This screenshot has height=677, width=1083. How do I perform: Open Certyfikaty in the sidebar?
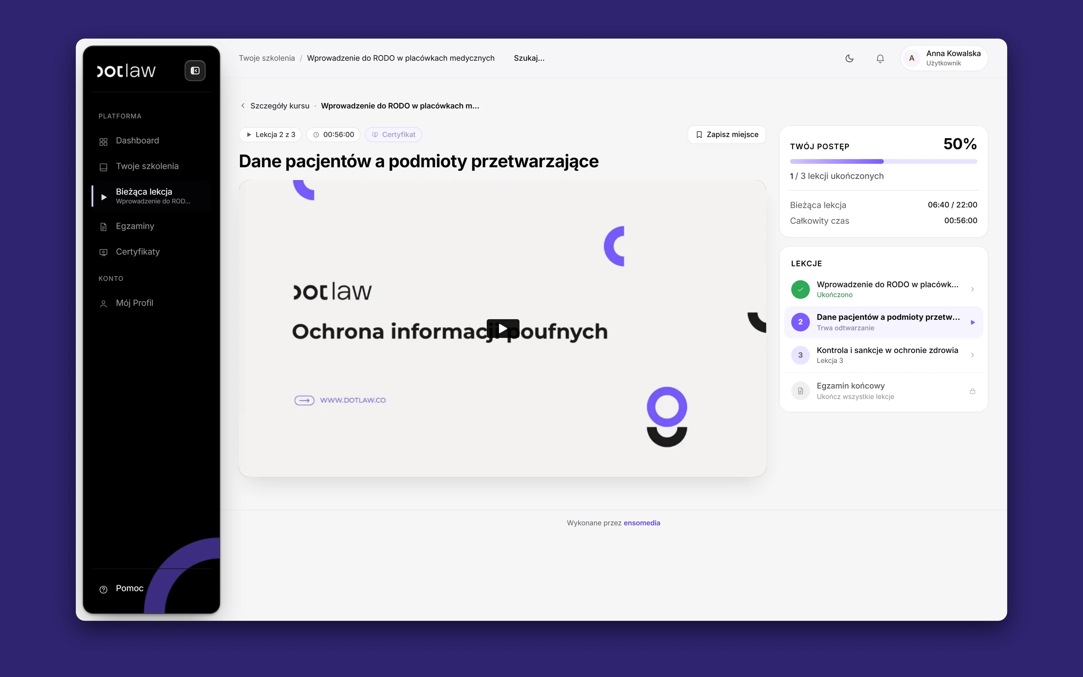pos(151,252)
